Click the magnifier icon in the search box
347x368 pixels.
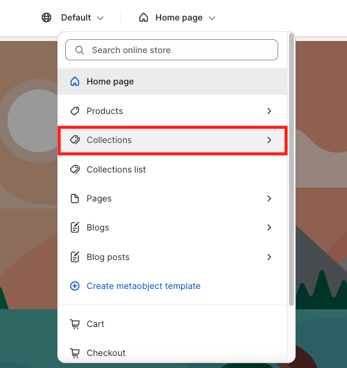(79, 50)
